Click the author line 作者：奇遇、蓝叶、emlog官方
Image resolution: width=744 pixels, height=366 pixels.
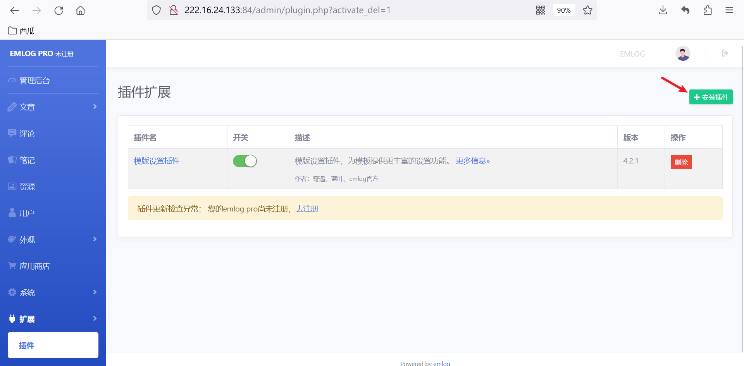coord(336,179)
